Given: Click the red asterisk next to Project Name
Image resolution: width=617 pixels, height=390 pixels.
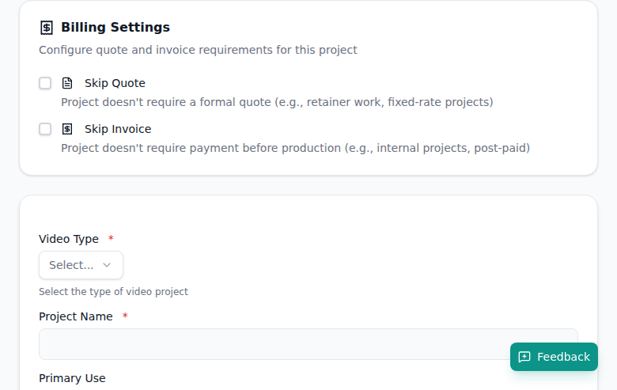Looking at the screenshot, I should pyautogui.click(x=125, y=316).
